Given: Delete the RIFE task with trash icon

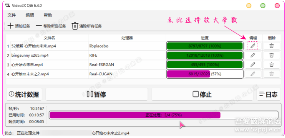Looking at the screenshot, I should pyautogui.click(x=272, y=55).
